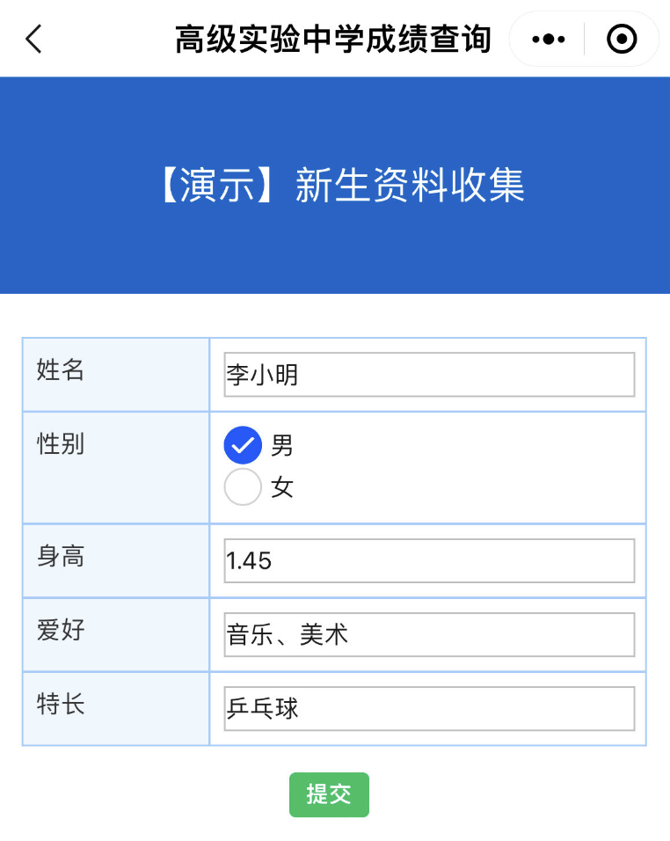The height and width of the screenshot is (841, 670).
Task: Tap the back arrow icon
Action: (33, 40)
